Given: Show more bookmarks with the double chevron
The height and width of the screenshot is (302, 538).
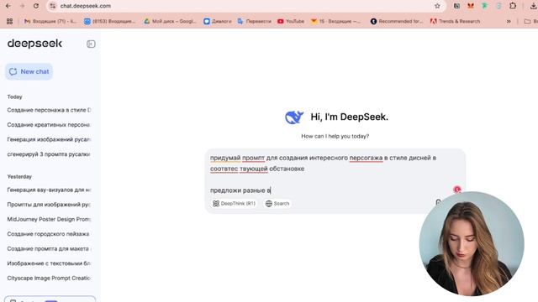Looking at the screenshot, I should point(509,21).
